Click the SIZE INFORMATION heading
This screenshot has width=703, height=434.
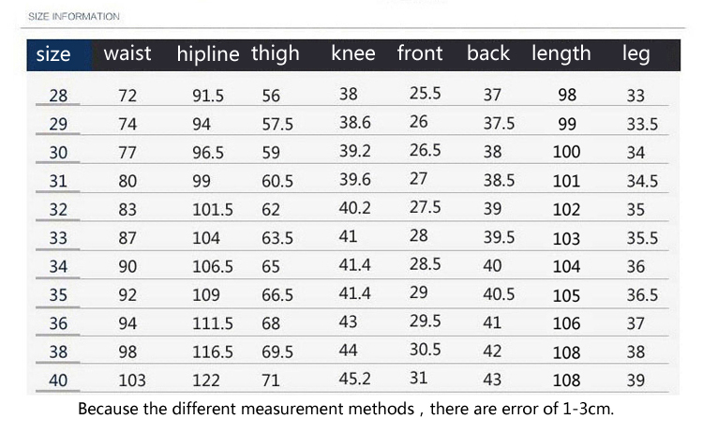click(x=74, y=17)
